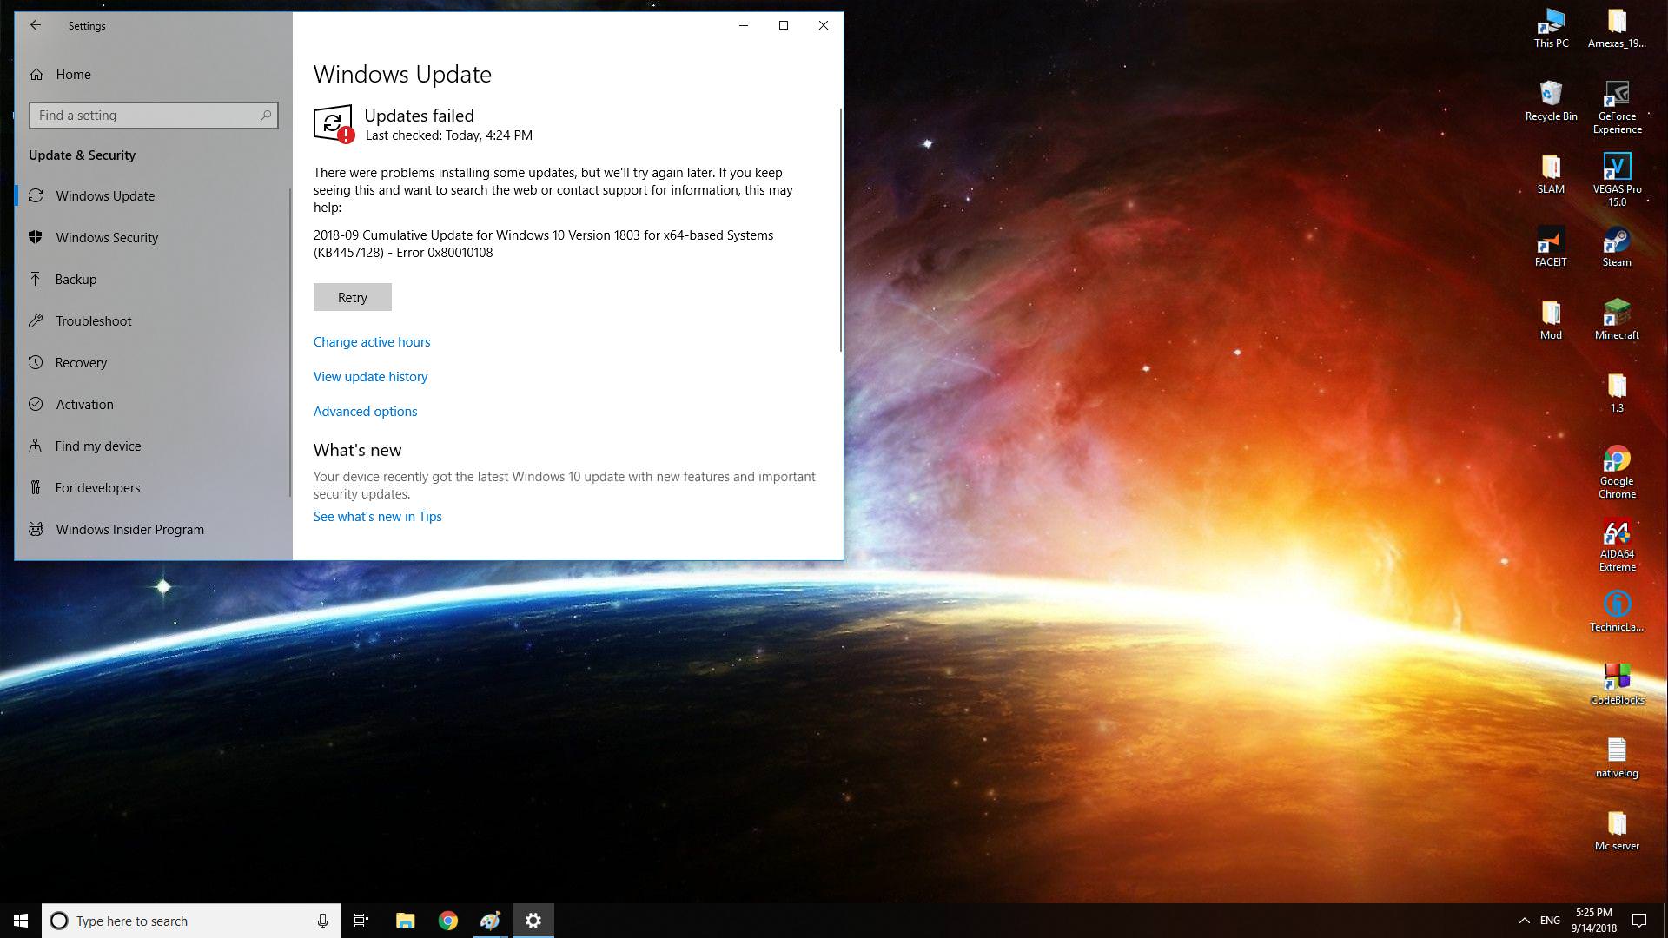Open Windows Security section
Screen dimensions: 1668x938
(153, 237)
